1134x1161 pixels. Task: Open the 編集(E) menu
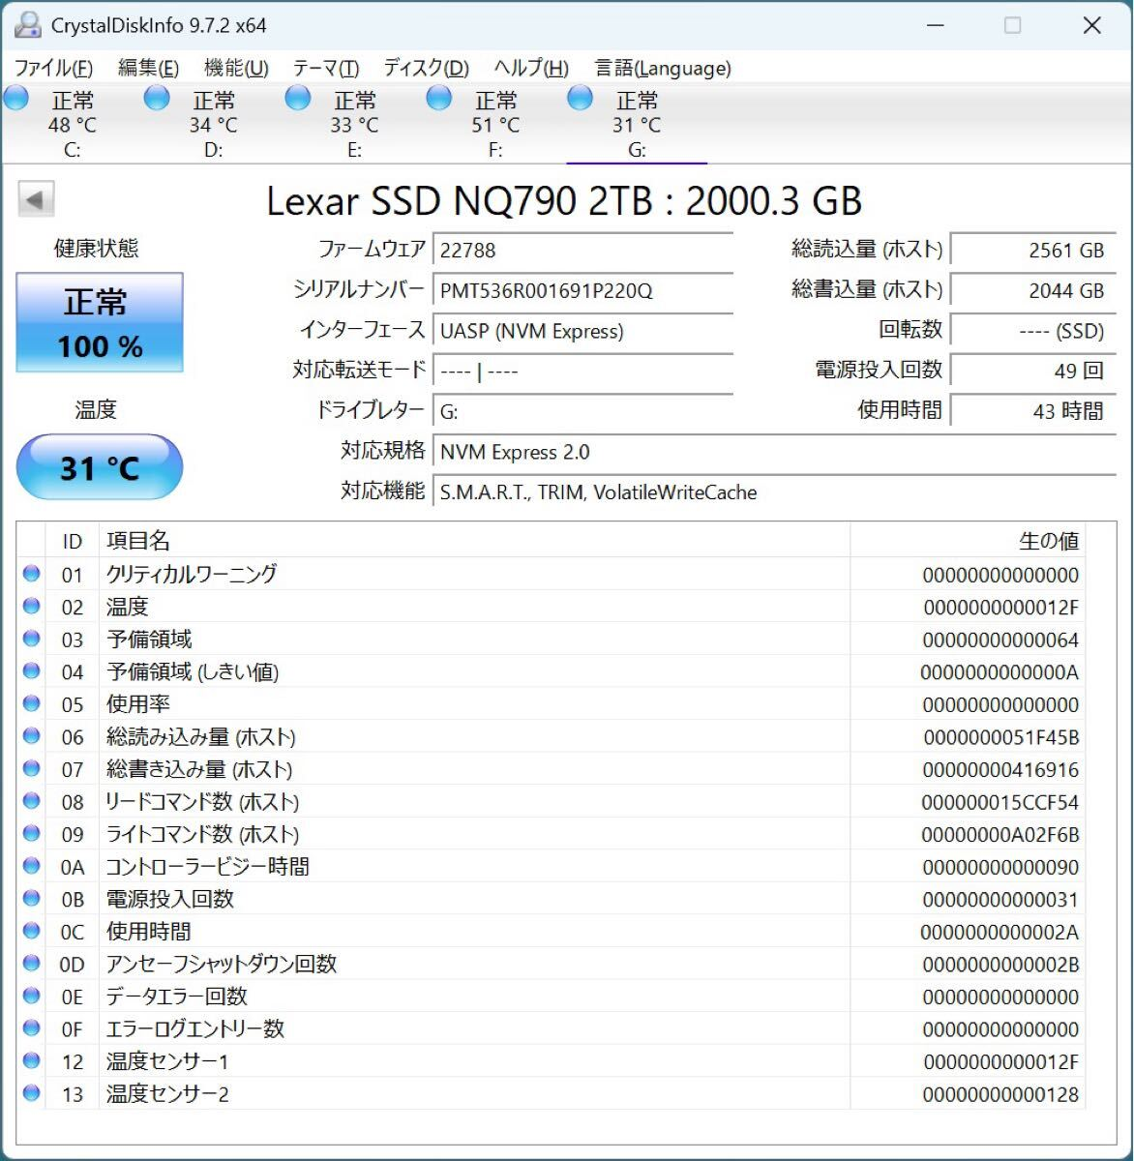148,68
